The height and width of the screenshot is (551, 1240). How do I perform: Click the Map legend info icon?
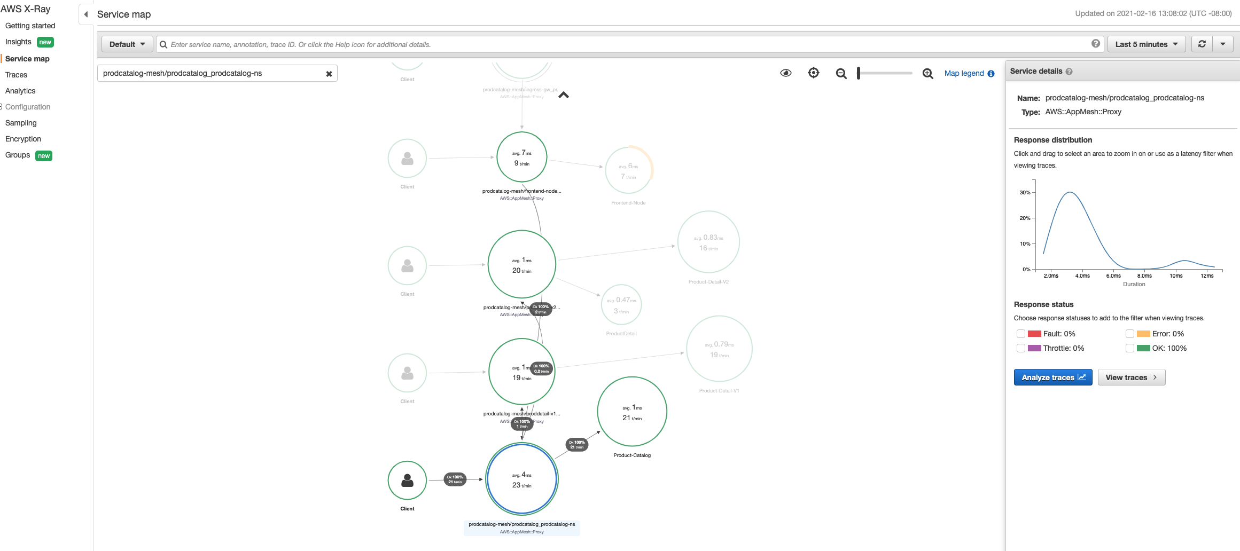tap(991, 74)
